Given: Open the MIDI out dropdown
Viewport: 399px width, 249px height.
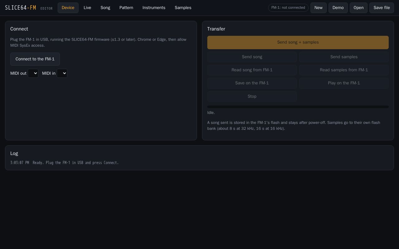Looking at the screenshot, I should pyautogui.click(x=33, y=73).
